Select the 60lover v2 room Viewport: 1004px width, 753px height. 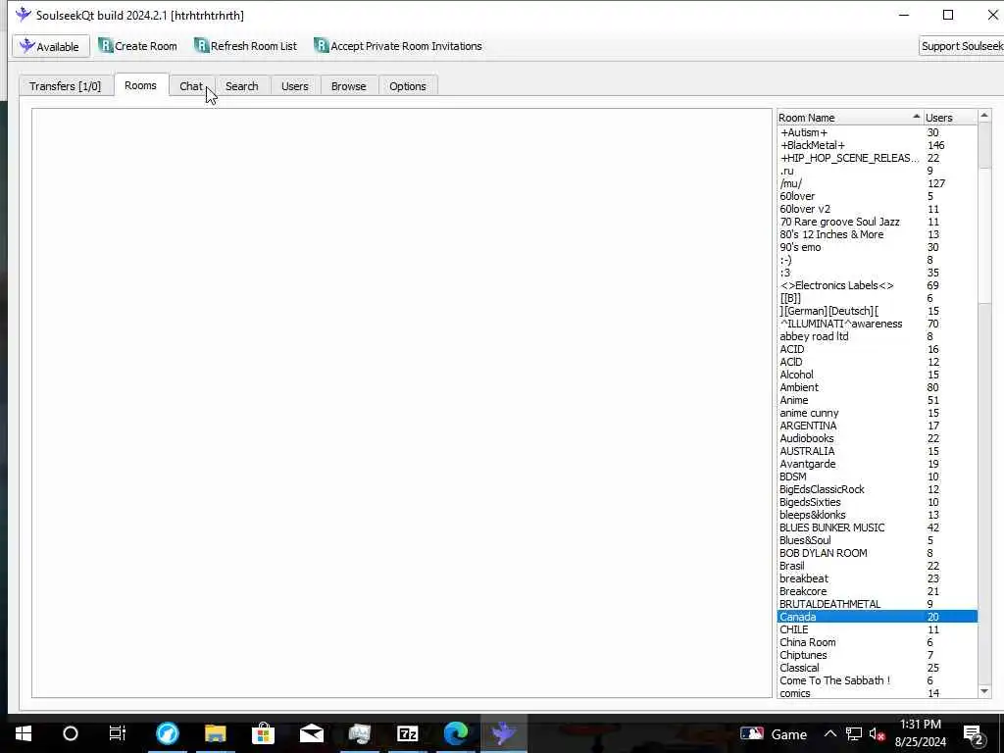click(878, 209)
